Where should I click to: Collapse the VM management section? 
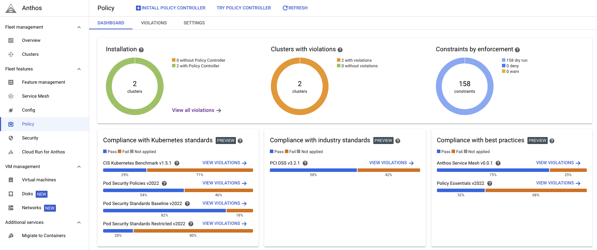click(x=79, y=167)
